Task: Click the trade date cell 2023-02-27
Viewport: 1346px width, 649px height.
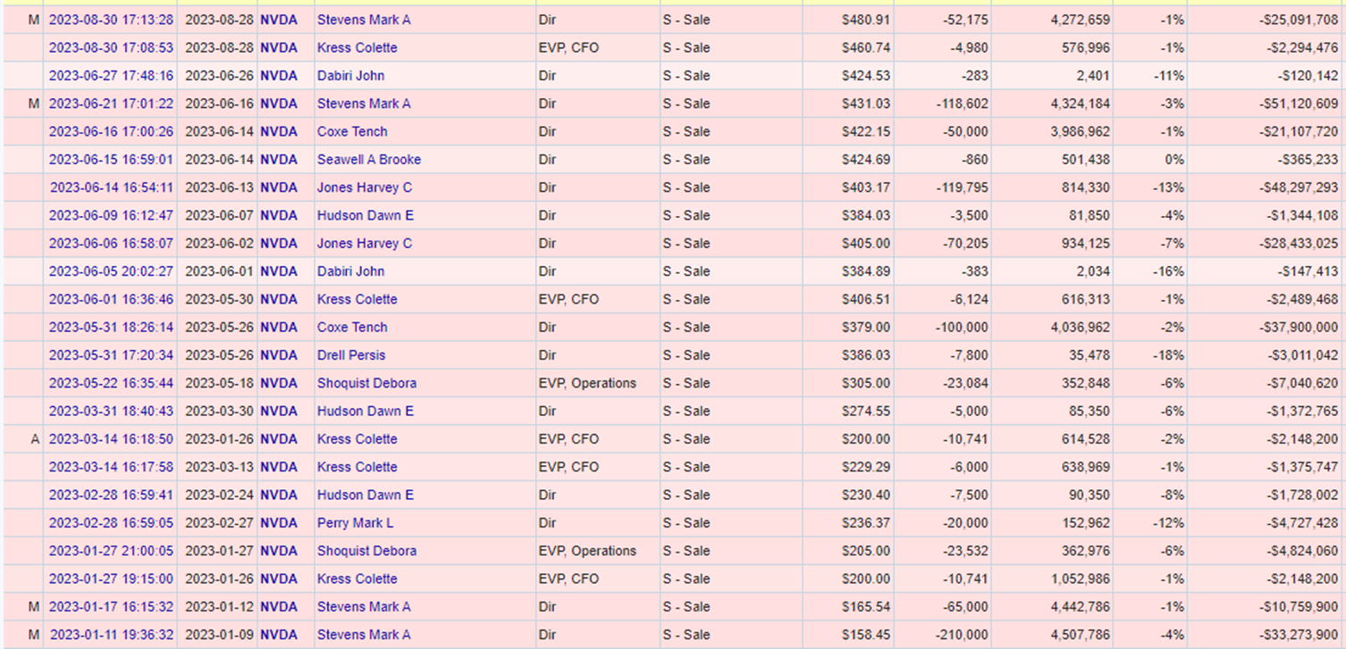Action: tap(219, 523)
